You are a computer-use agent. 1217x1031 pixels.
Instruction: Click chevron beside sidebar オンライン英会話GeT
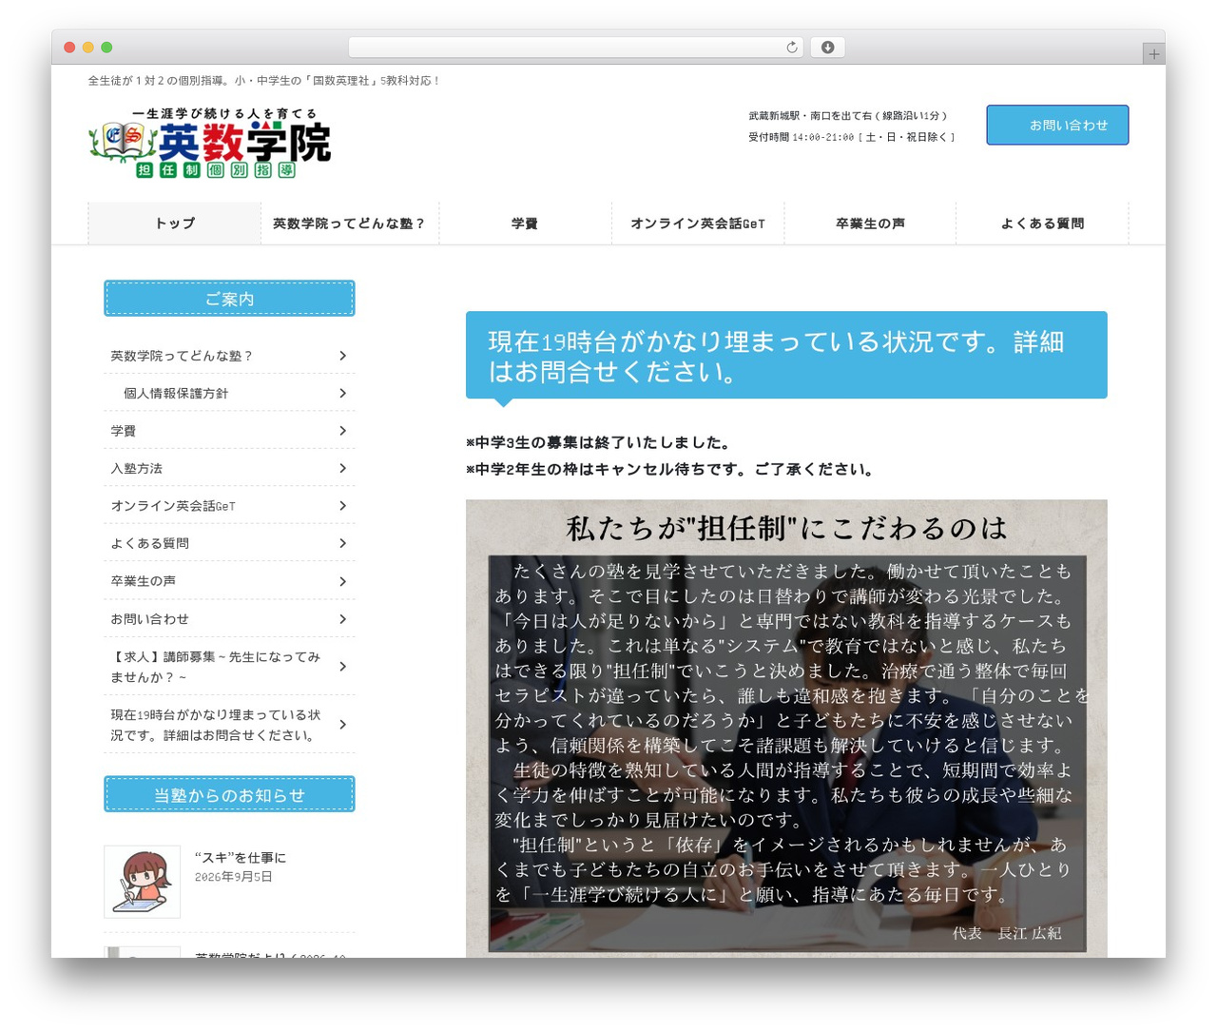(342, 506)
